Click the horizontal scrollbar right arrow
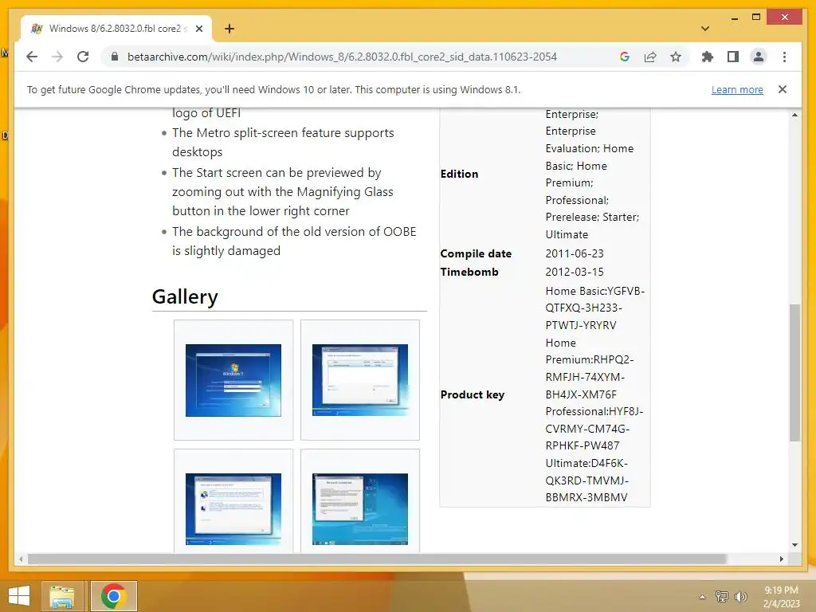Screen dimensions: 816x612 pyautogui.click(x=782, y=559)
